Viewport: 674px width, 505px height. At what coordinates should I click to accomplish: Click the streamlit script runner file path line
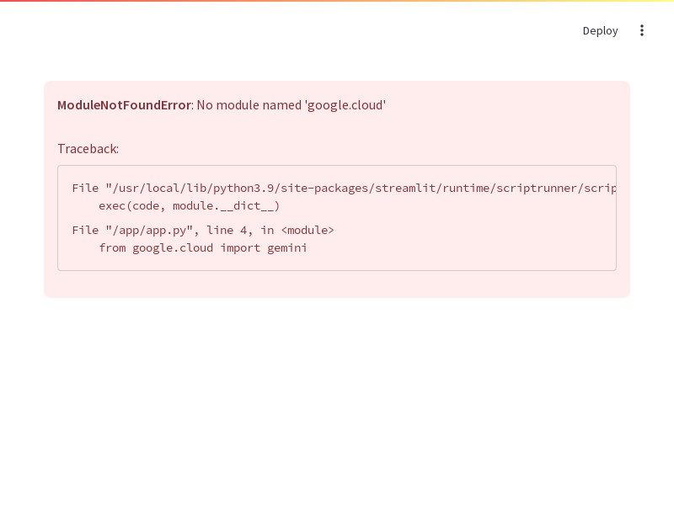point(344,188)
